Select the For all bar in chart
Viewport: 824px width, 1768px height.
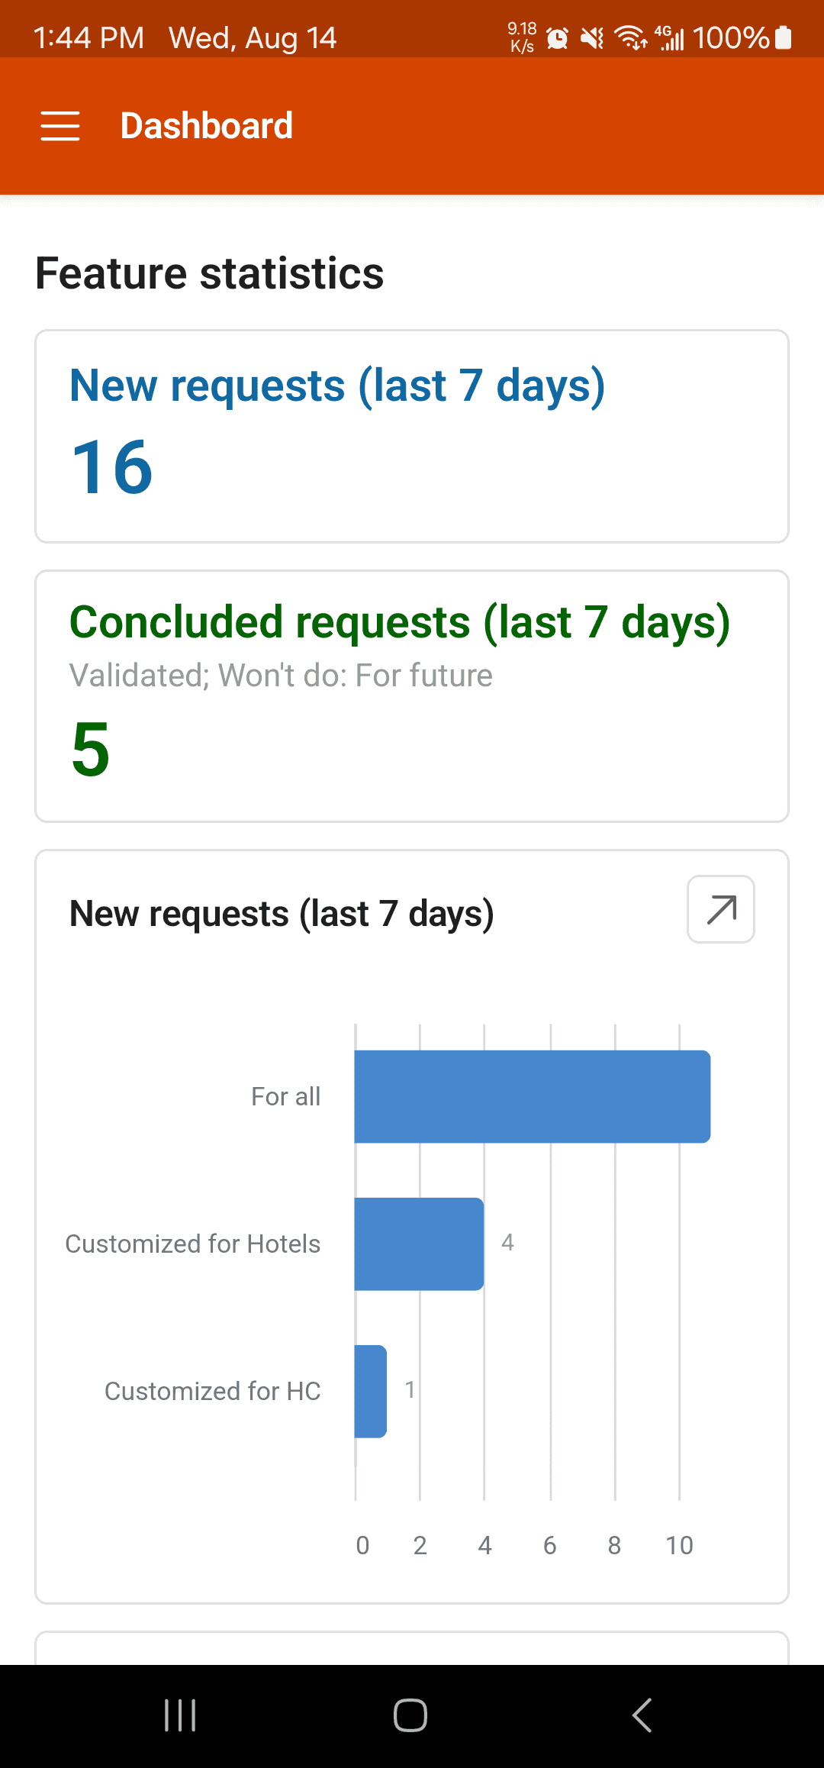point(533,1096)
